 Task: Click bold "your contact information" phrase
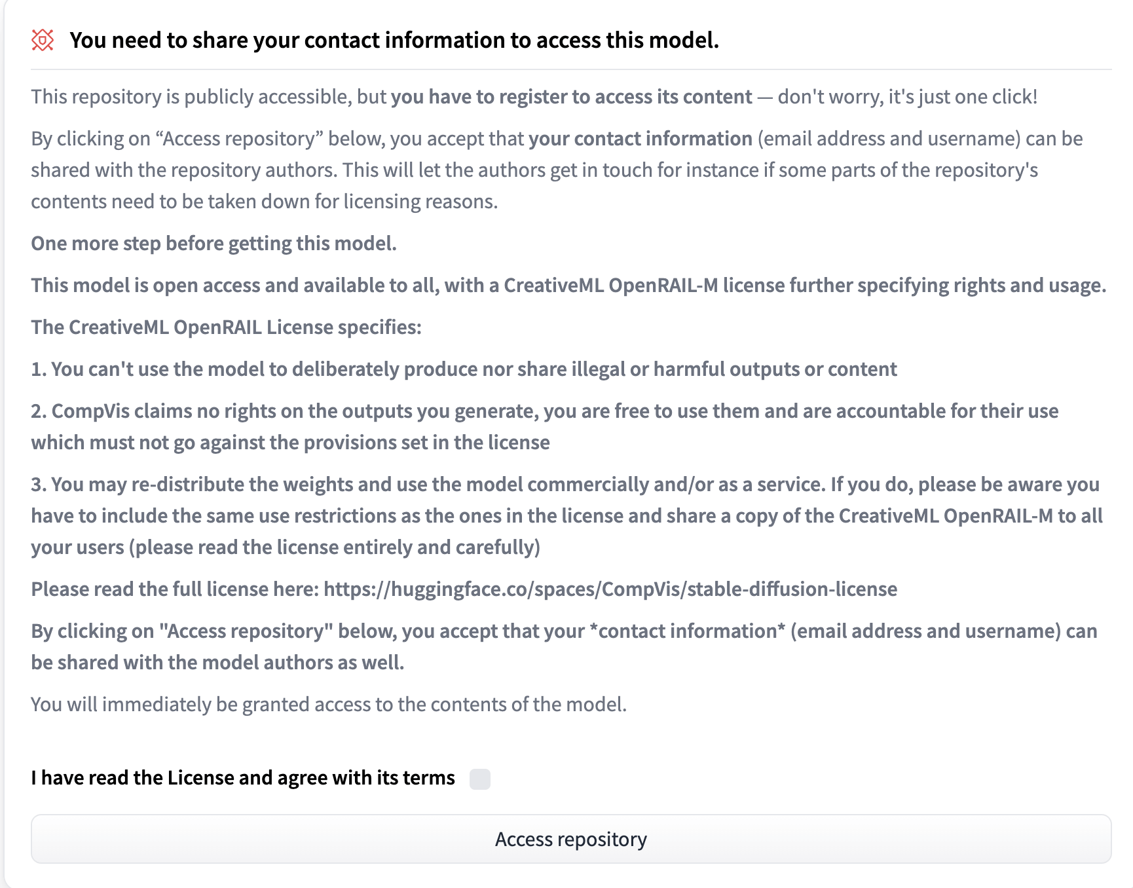[x=640, y=139]
